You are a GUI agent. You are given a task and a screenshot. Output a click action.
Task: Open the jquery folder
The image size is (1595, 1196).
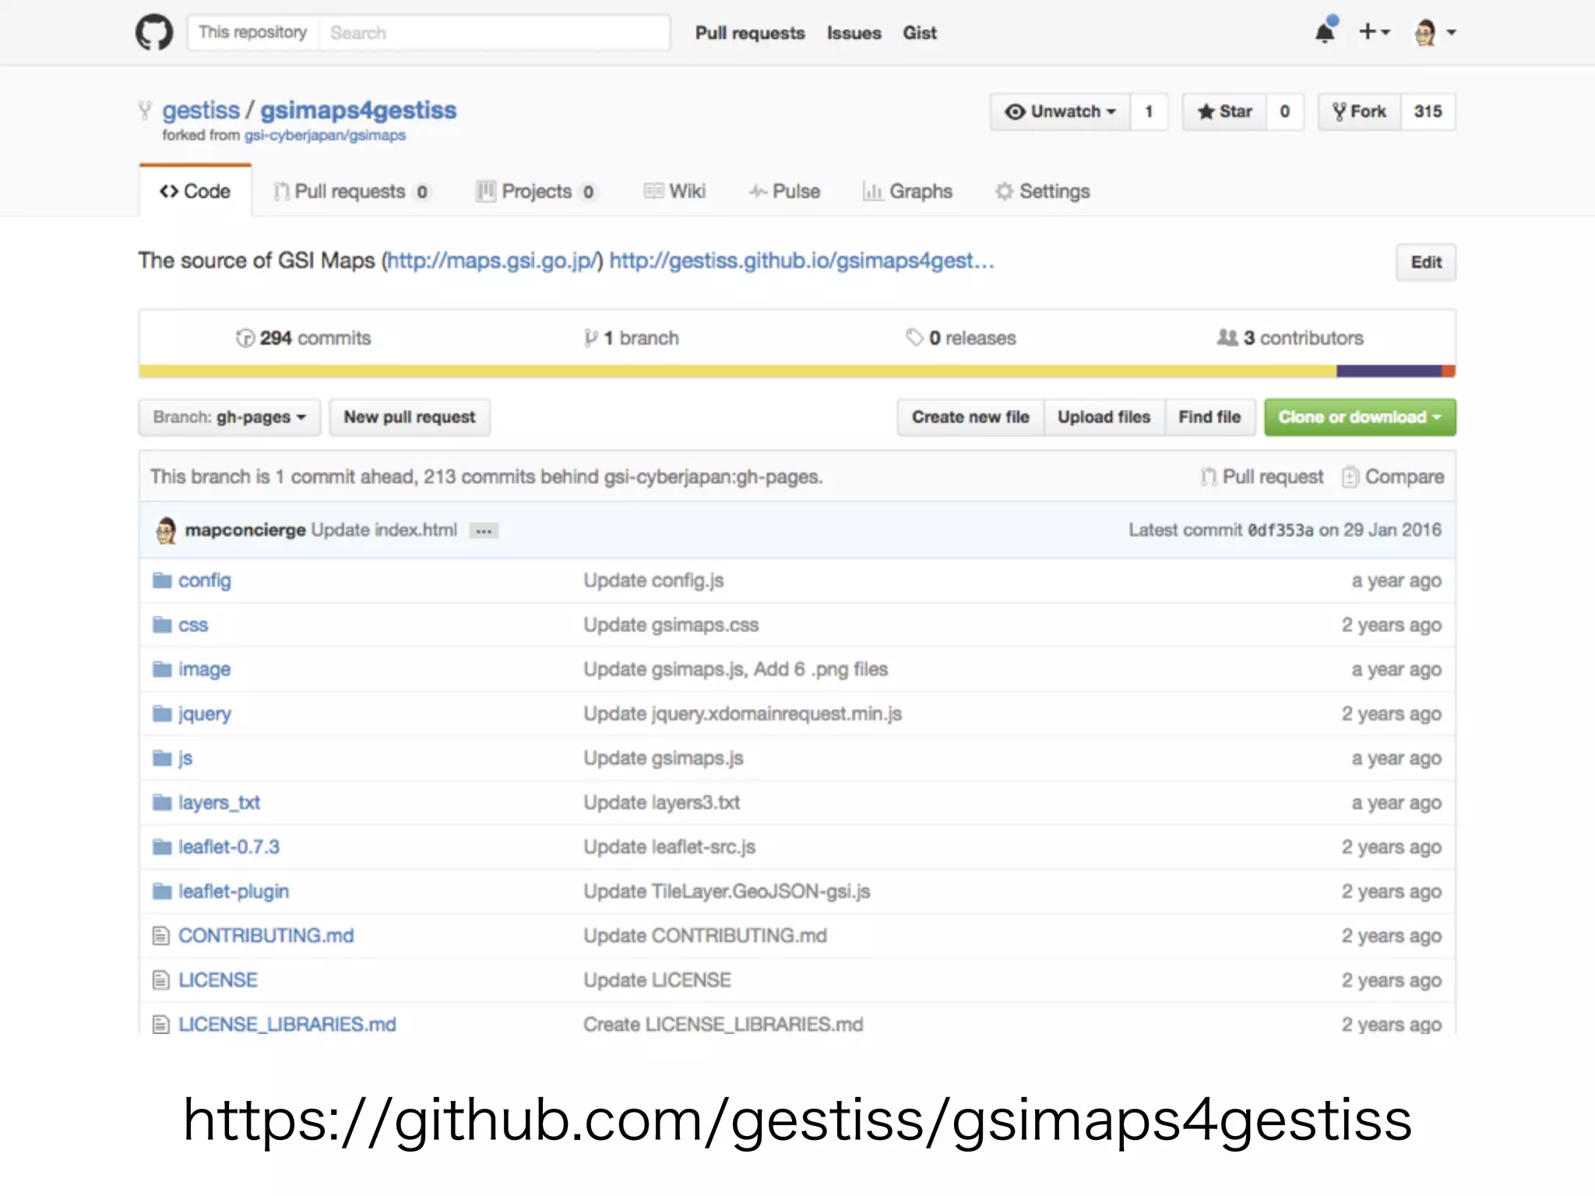[x=204, y=714]
